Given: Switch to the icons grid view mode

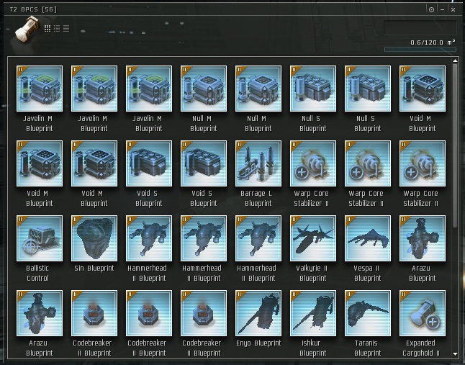Looking at the screenshot, I should click(48, 29).
